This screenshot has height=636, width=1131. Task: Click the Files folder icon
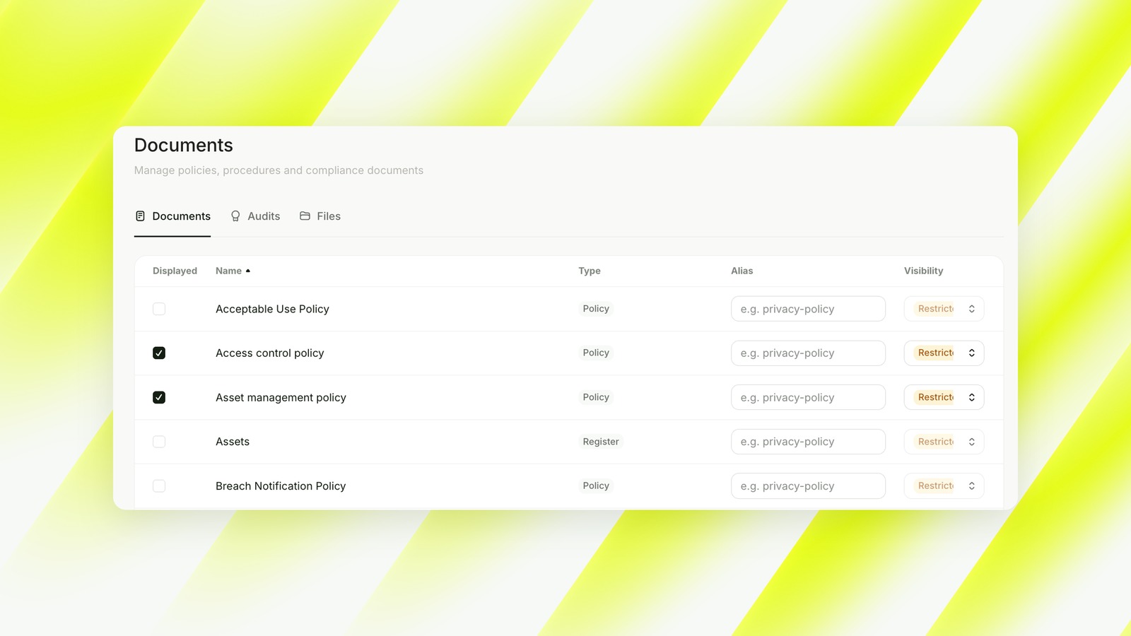pos(305,216)
